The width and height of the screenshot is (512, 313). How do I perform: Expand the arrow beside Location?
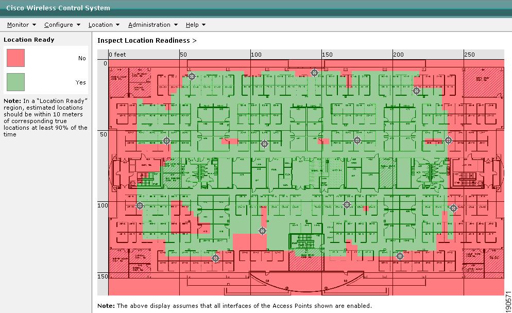point(117,25)
